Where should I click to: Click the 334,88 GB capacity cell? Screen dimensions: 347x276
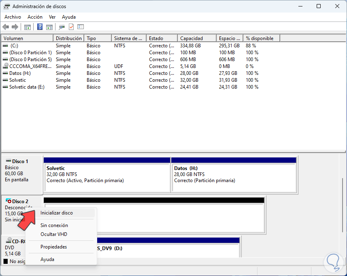(190, 46)
